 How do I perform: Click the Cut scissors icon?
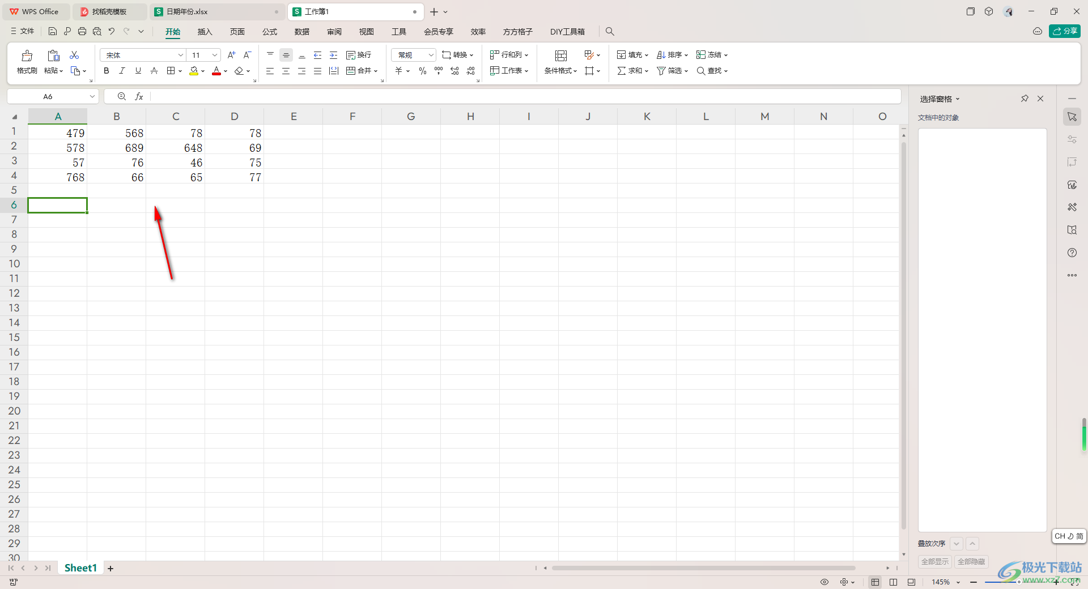pyautogui.click(x=74, y=55)
